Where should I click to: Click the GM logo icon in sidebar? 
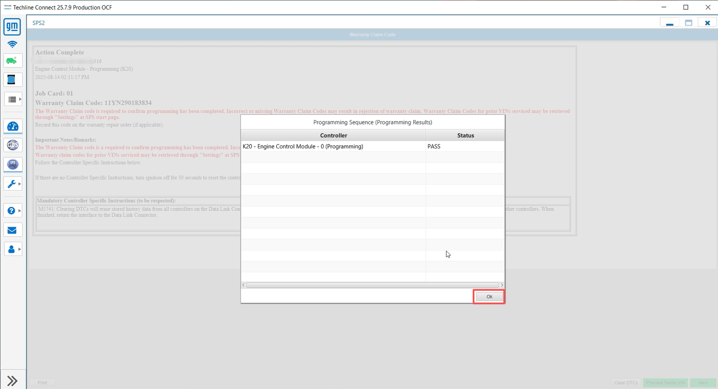pyautogui.click(x=12, y=27)
